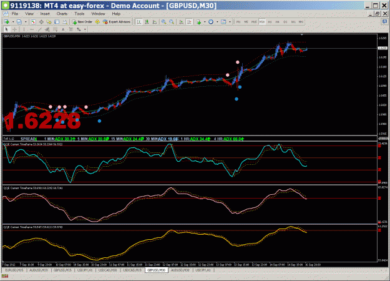This screenshot has width=390, height=281.
Task: Open a new chart window
Action: (x=7, y=22)
